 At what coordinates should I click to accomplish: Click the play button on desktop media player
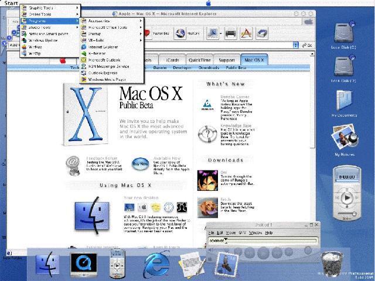pos(347,198)
